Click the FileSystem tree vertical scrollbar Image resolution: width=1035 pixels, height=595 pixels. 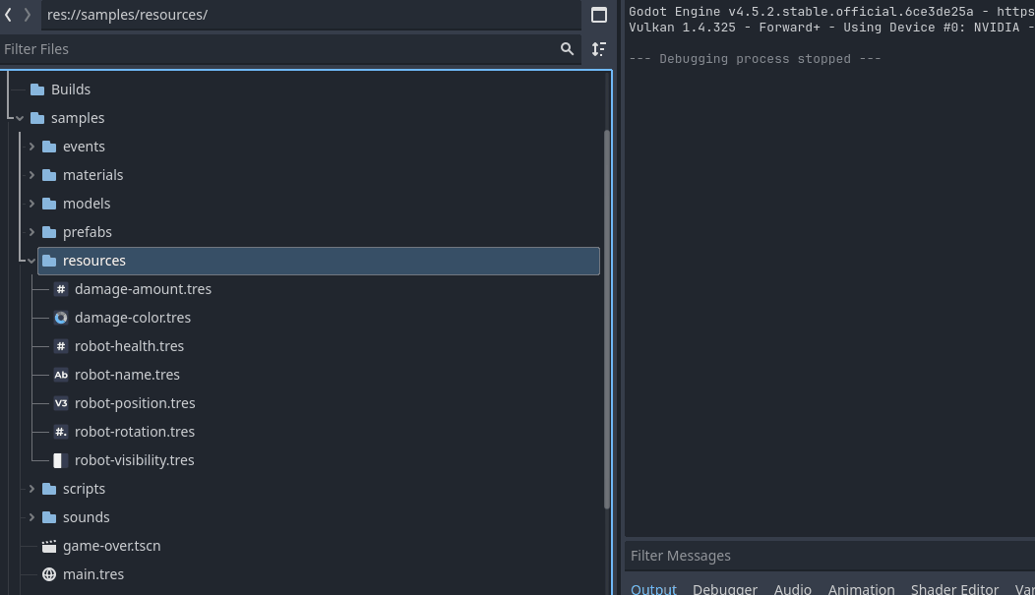tap(607, 320)
